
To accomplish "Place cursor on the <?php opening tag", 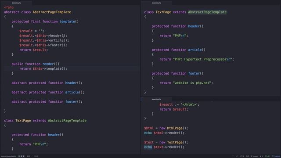I will (x=9, y=7).
